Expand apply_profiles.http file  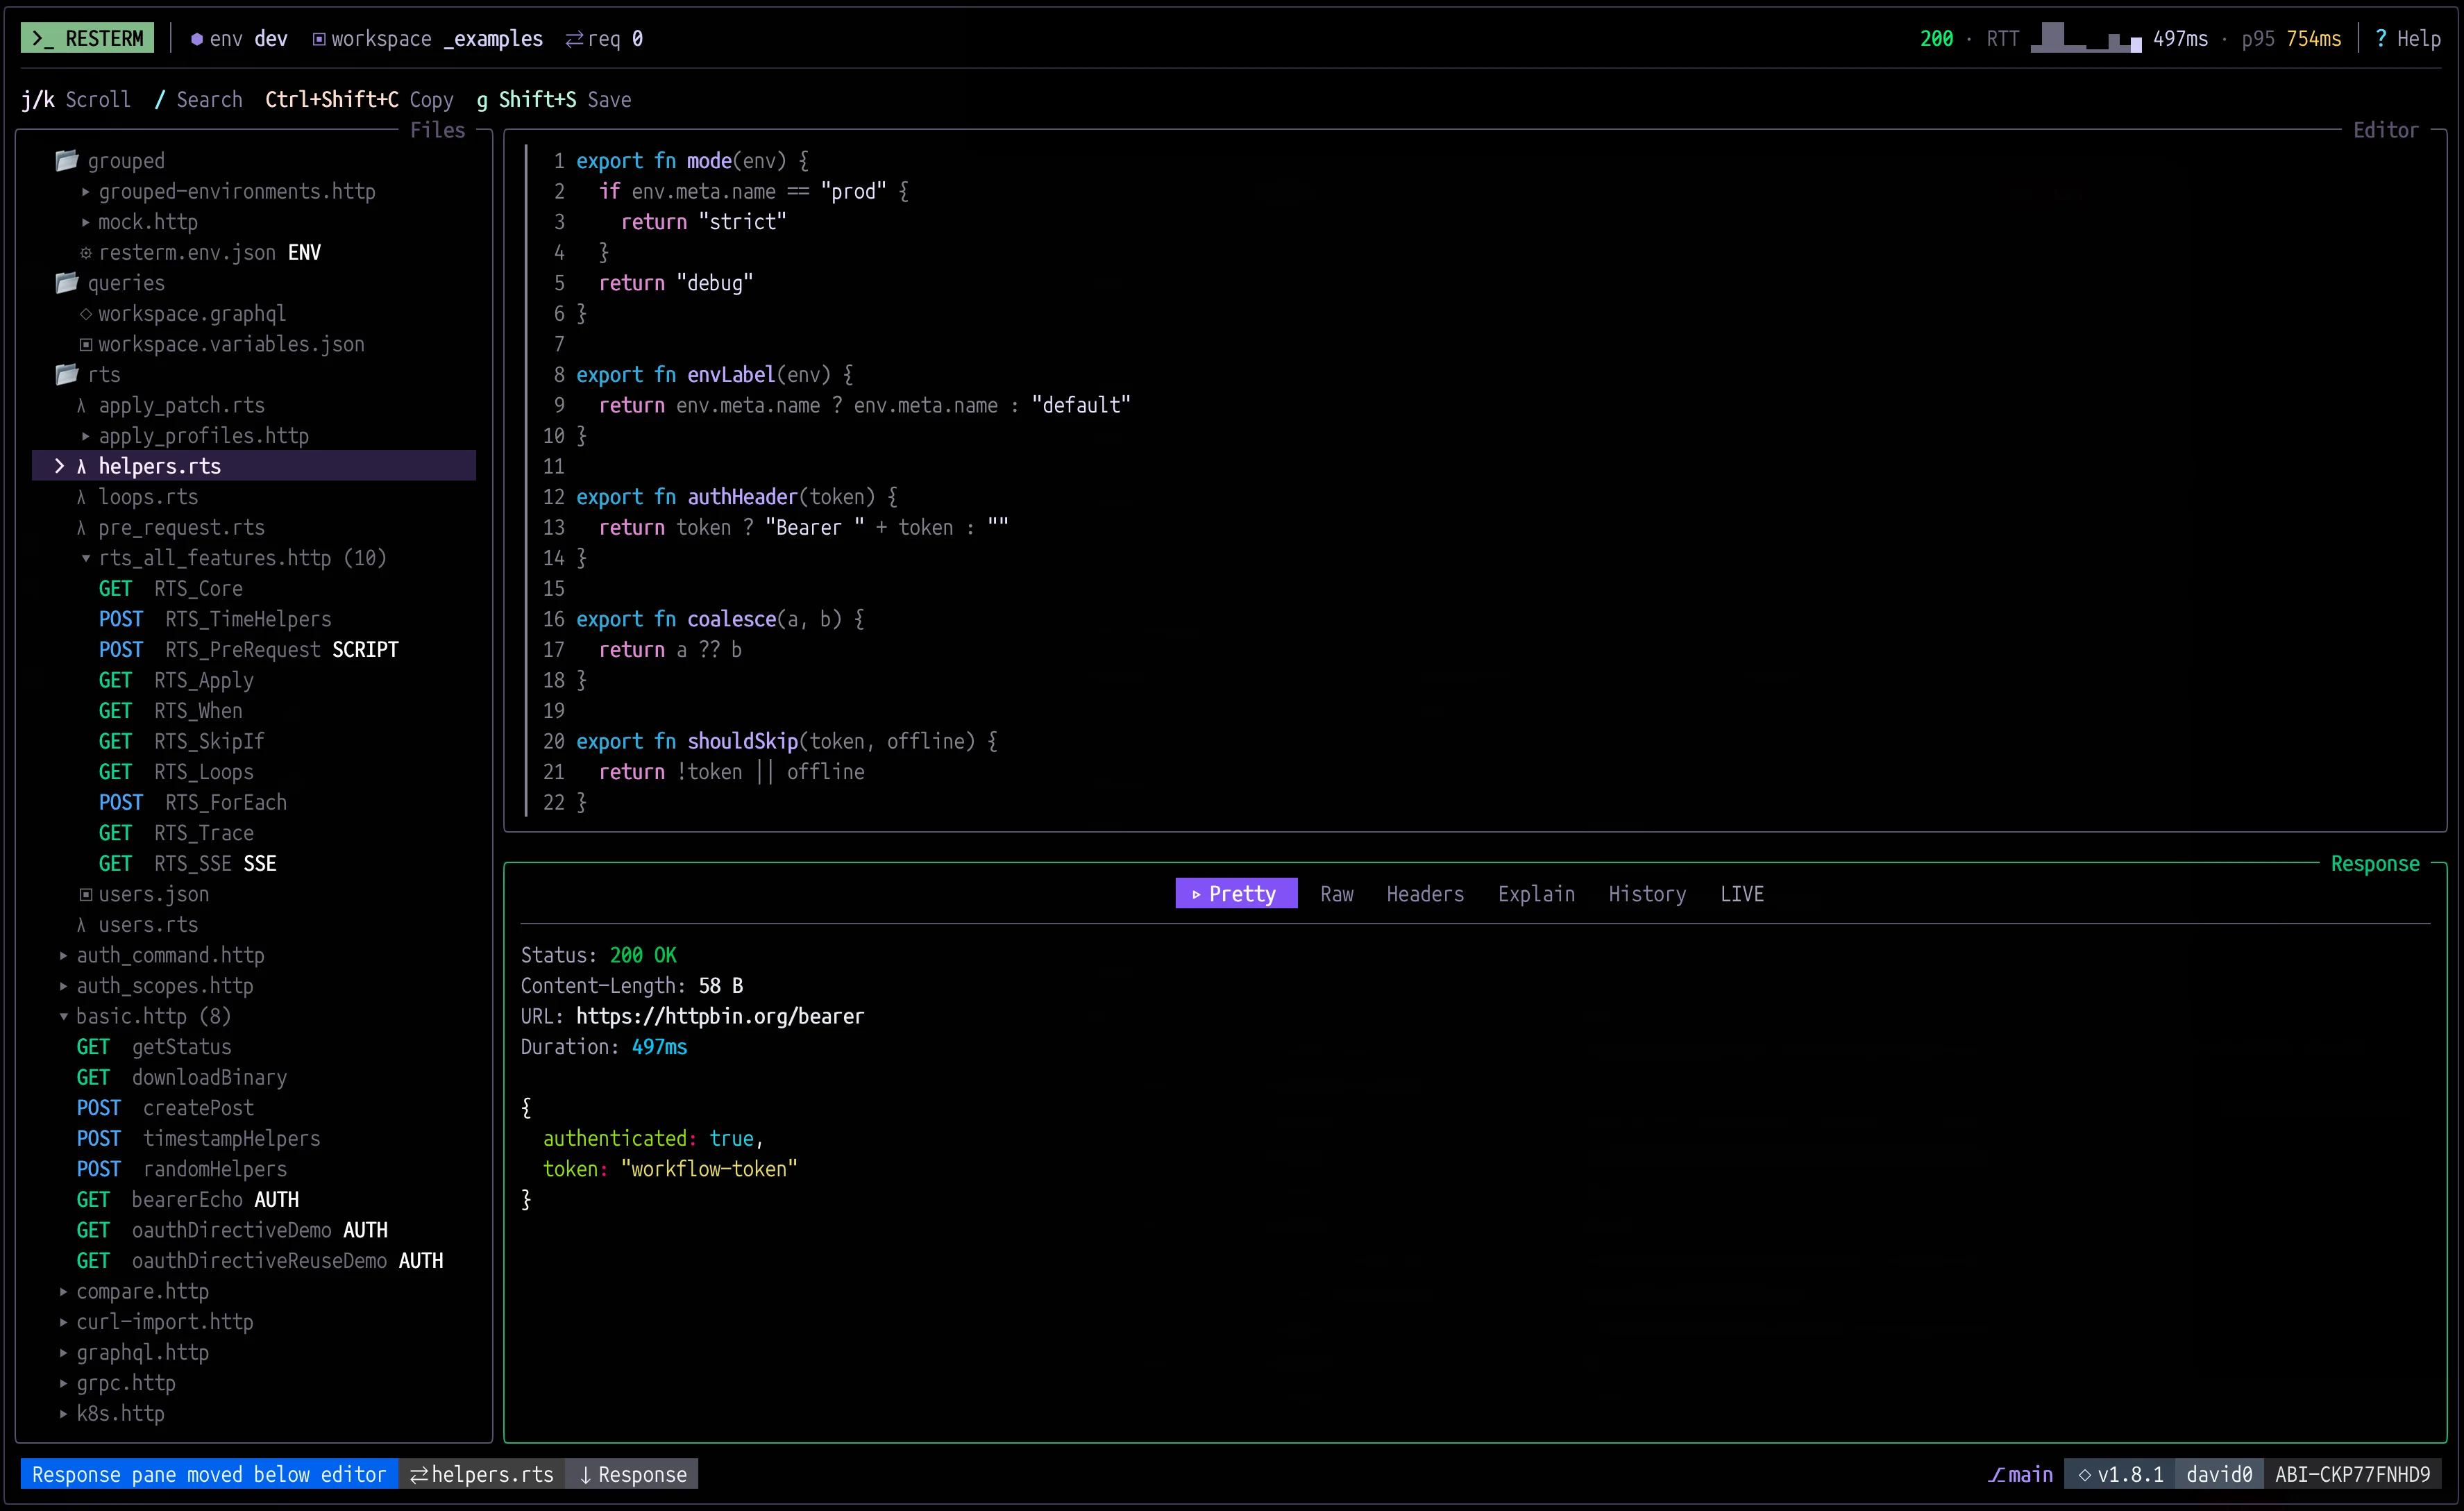[x=86, y=436]
